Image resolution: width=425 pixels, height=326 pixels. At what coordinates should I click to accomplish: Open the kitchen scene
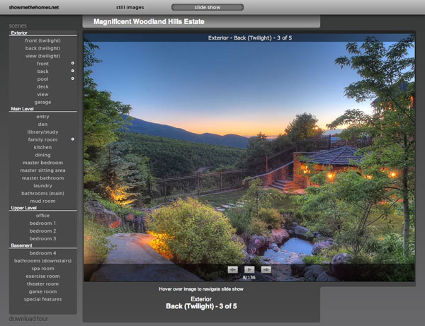pos(42,147)
